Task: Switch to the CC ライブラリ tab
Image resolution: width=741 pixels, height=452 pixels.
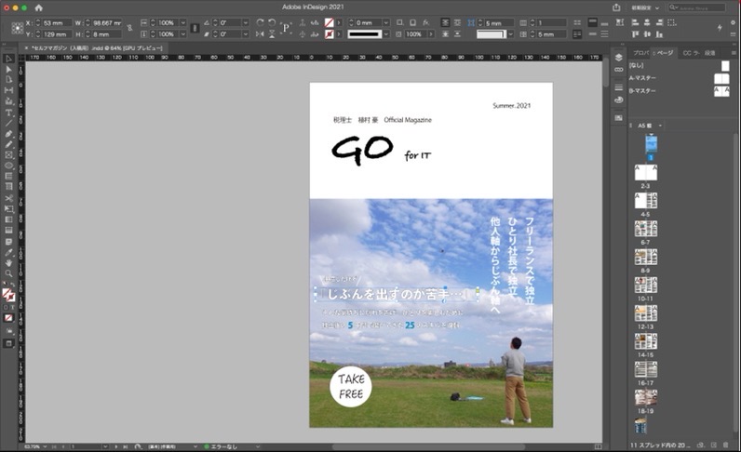Action: pos(692,53)
